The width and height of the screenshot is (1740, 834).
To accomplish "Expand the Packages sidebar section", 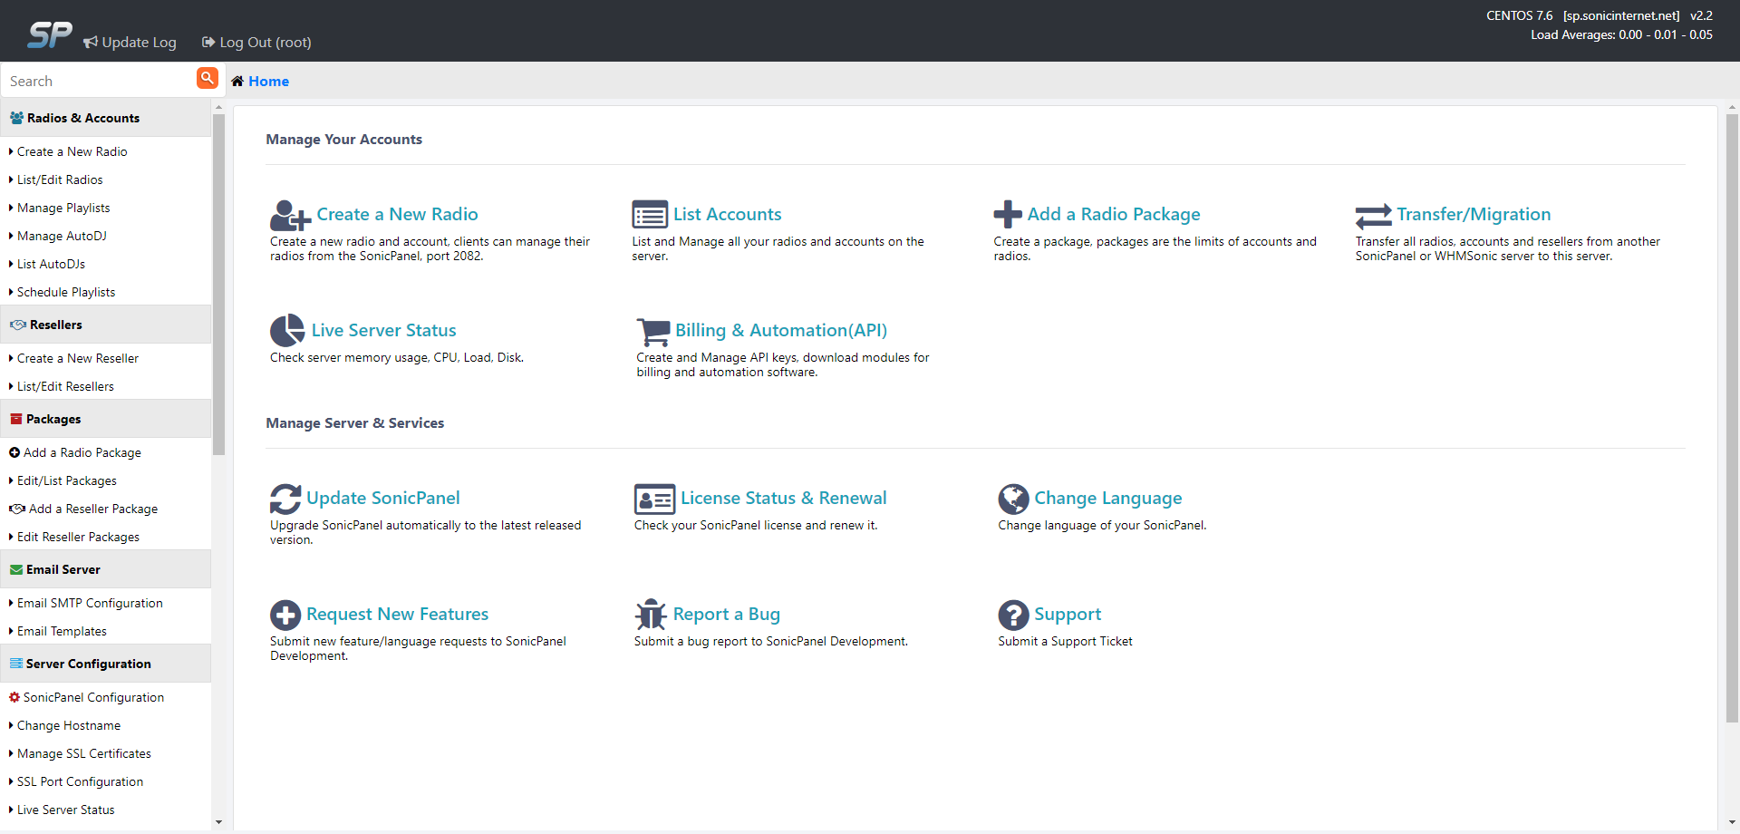I will coord(53,418).
